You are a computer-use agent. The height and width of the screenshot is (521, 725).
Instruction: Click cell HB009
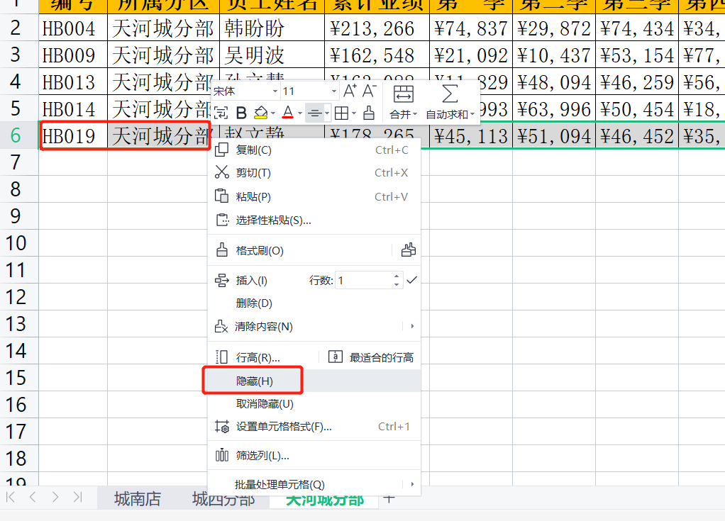click(x=73, y=55)
